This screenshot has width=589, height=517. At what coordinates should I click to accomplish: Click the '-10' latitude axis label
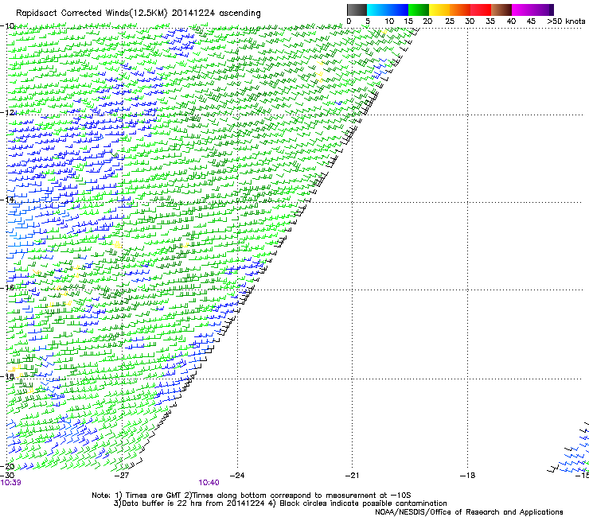pos(7,26)
